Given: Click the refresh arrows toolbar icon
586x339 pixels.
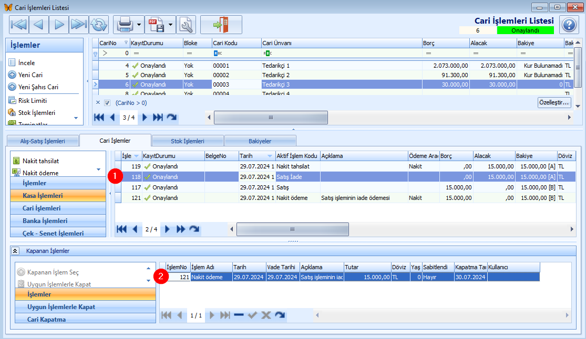Looking at the screenshot, I should (x=99, y=25).
